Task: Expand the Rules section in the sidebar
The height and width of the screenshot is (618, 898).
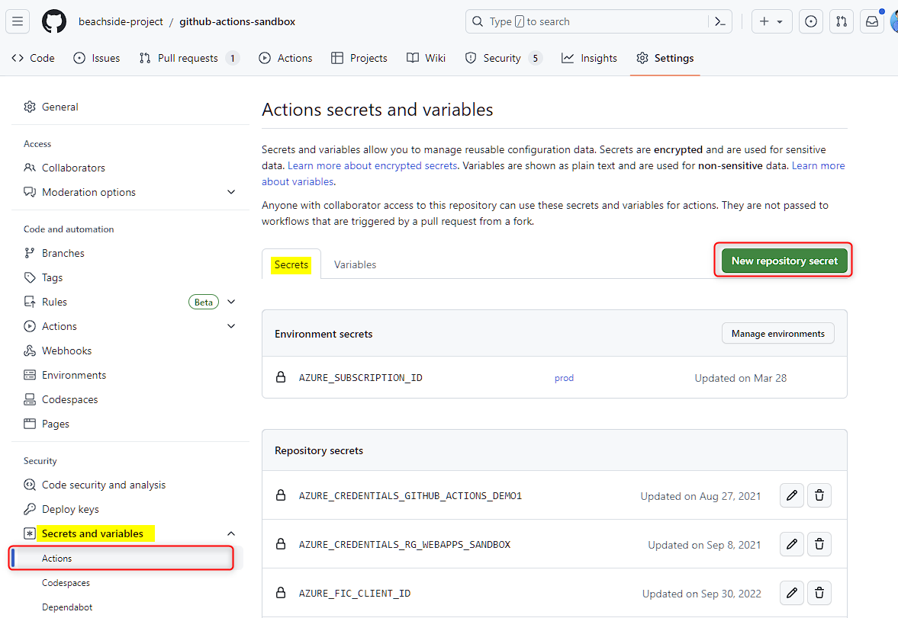Action: (x=231, y=302)
